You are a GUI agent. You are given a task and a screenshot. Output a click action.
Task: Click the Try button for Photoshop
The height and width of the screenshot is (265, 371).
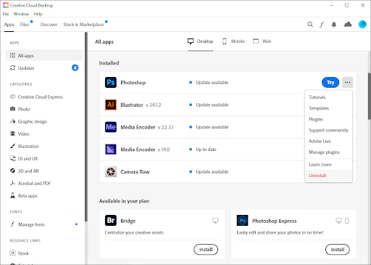coord(330,83)
